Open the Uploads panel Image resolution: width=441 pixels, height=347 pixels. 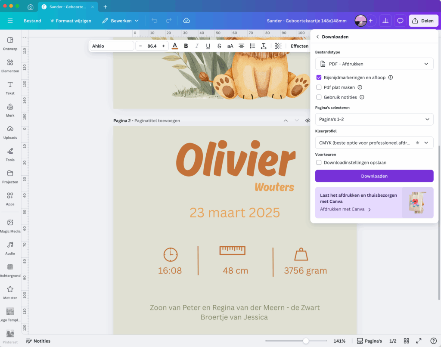(x=10, y=132)
